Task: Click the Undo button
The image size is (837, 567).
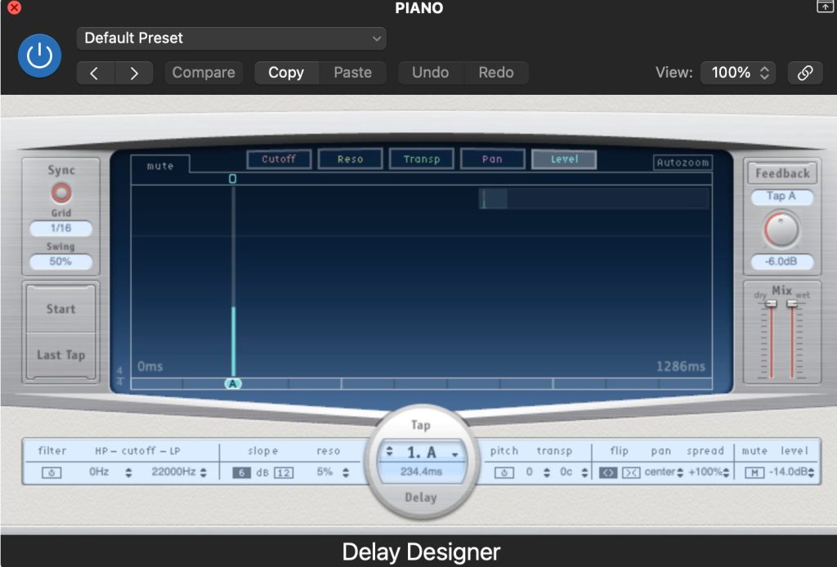Action: pos(430,73)
